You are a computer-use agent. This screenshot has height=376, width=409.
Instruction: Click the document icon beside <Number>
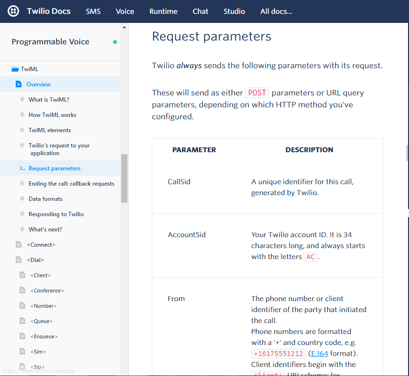pos(22,305)
